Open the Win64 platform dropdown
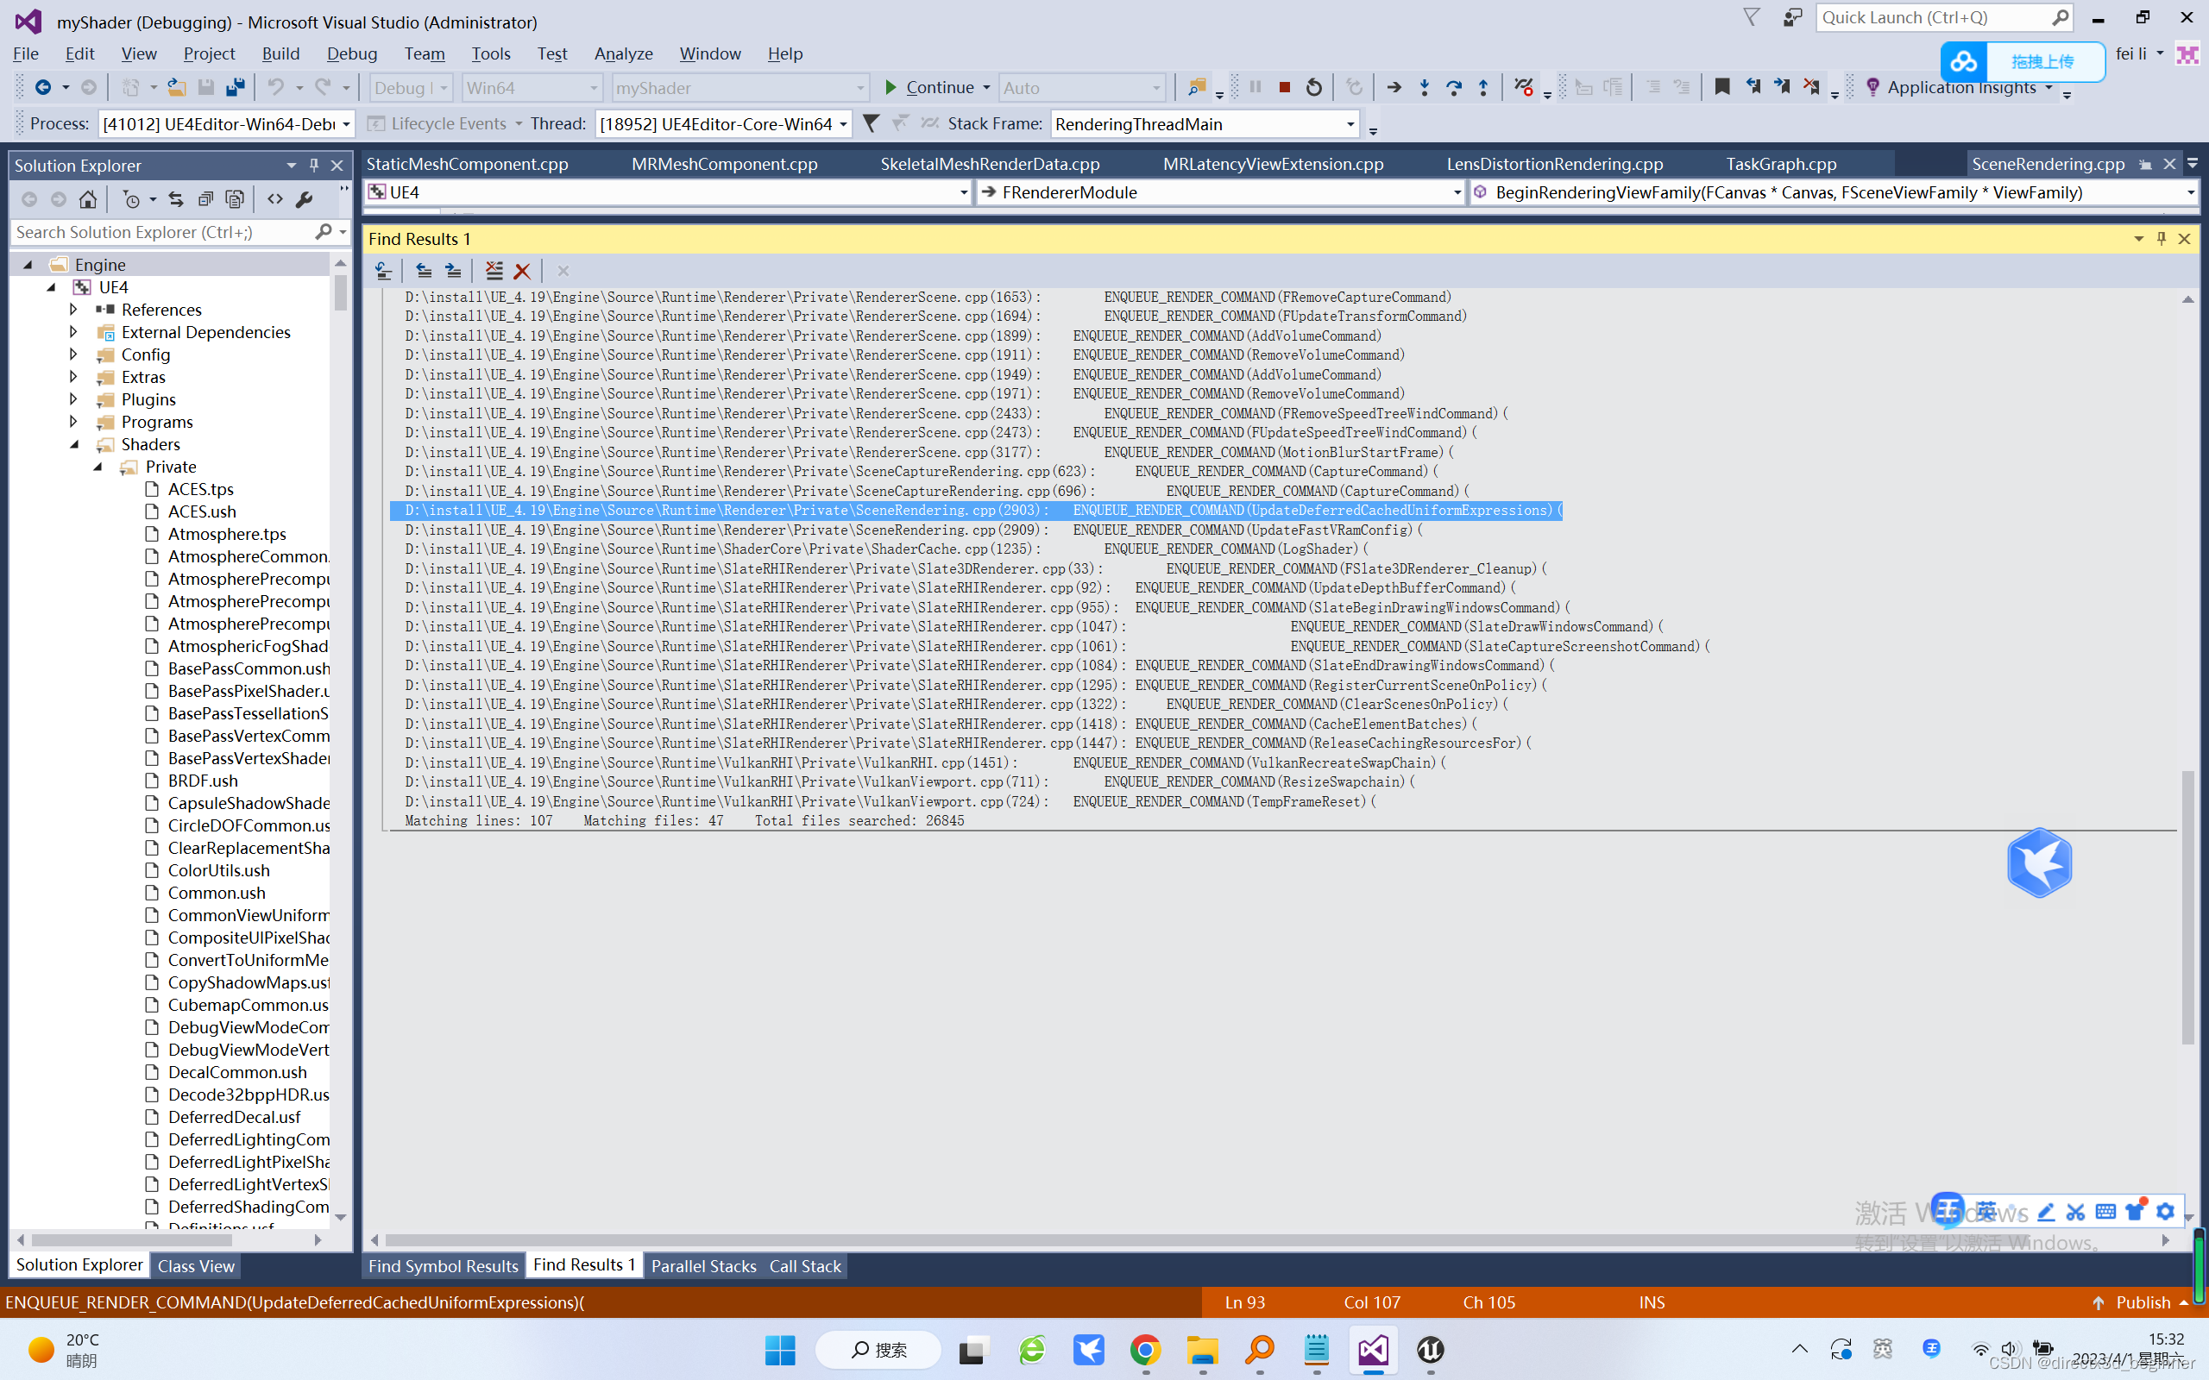2209x1380 pixels. (x=532, y=88)
